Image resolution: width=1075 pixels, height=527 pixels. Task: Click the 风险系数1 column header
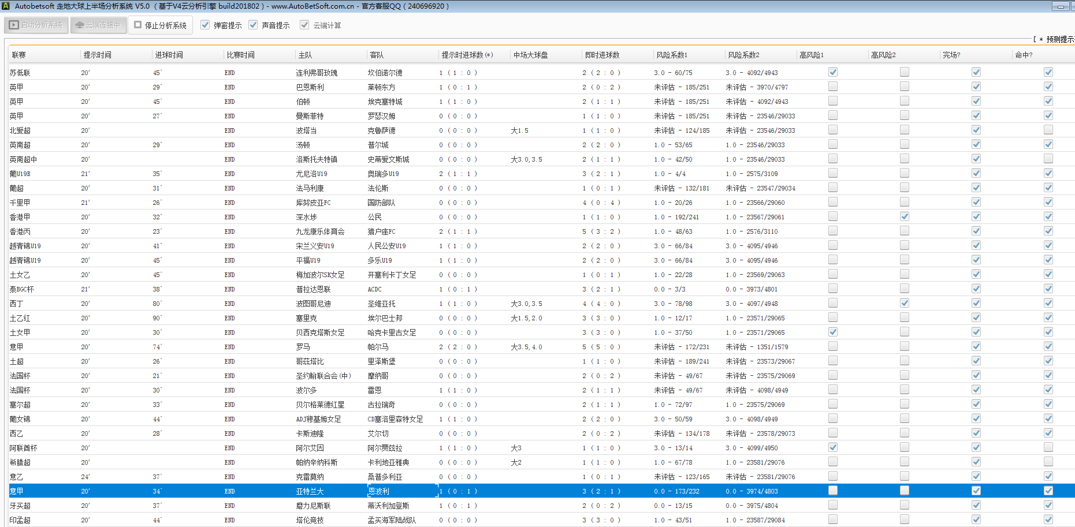672,55
